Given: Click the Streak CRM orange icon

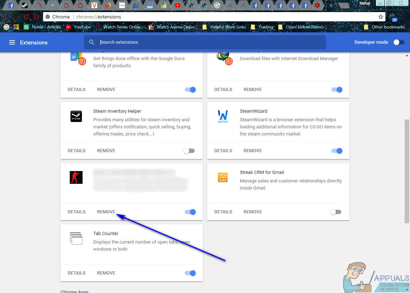Looking at the screenshot, I should point(223,177).
